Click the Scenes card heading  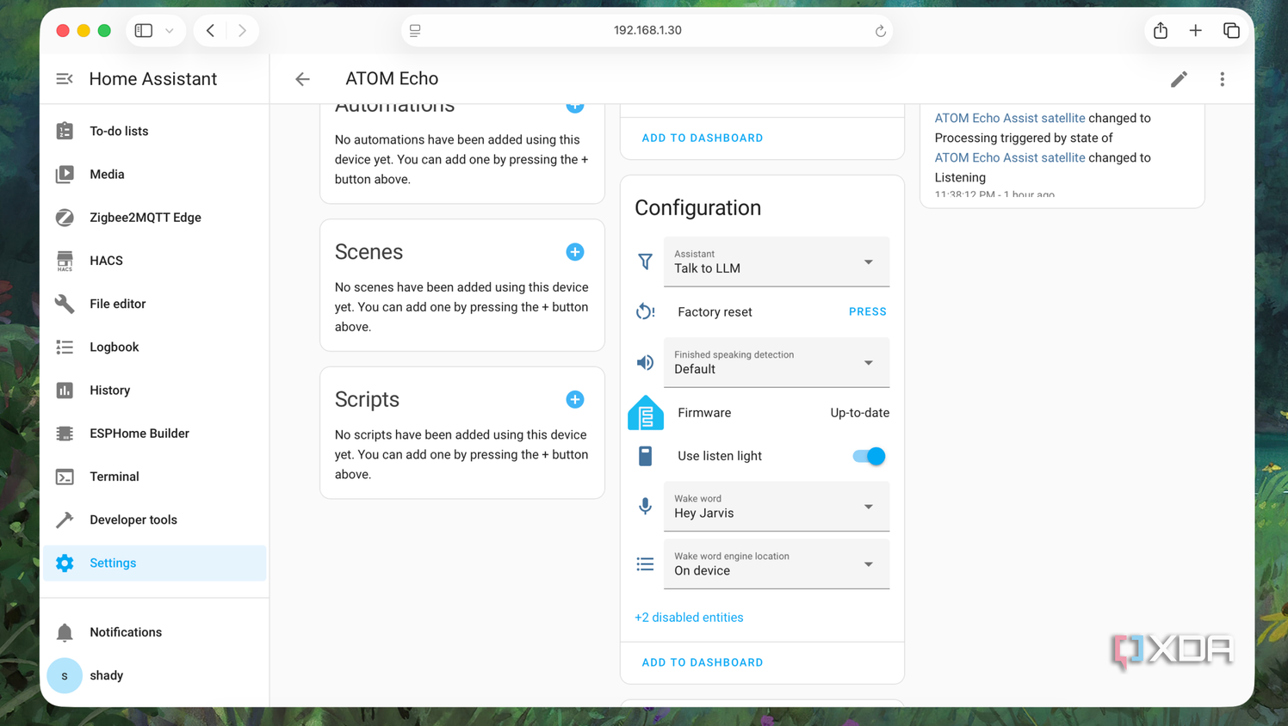pyautogui.click(x=368, y=252)
